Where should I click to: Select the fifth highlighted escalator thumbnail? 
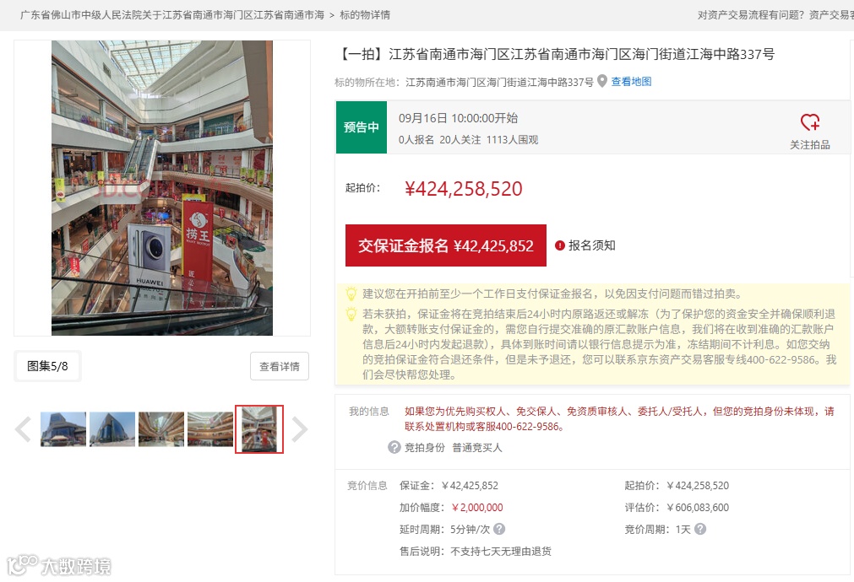click(259, 429)
